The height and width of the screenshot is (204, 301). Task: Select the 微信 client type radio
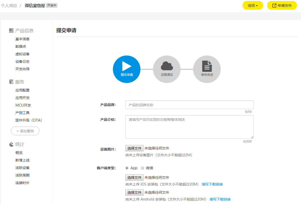tap(142, 168)
